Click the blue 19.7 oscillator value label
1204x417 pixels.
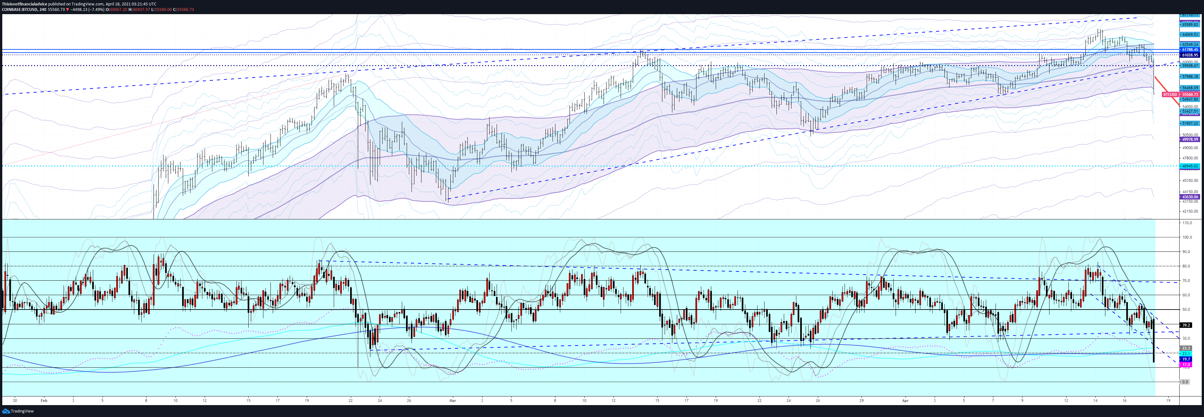1186,359
